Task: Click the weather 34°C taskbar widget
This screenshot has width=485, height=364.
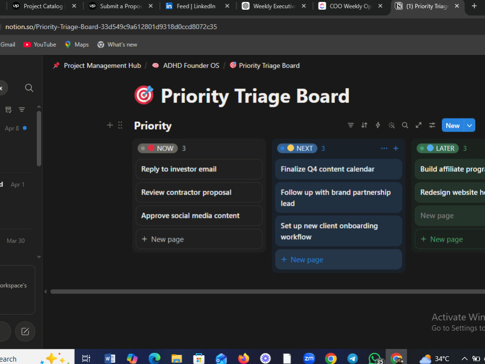Action: tap(434, 359)
